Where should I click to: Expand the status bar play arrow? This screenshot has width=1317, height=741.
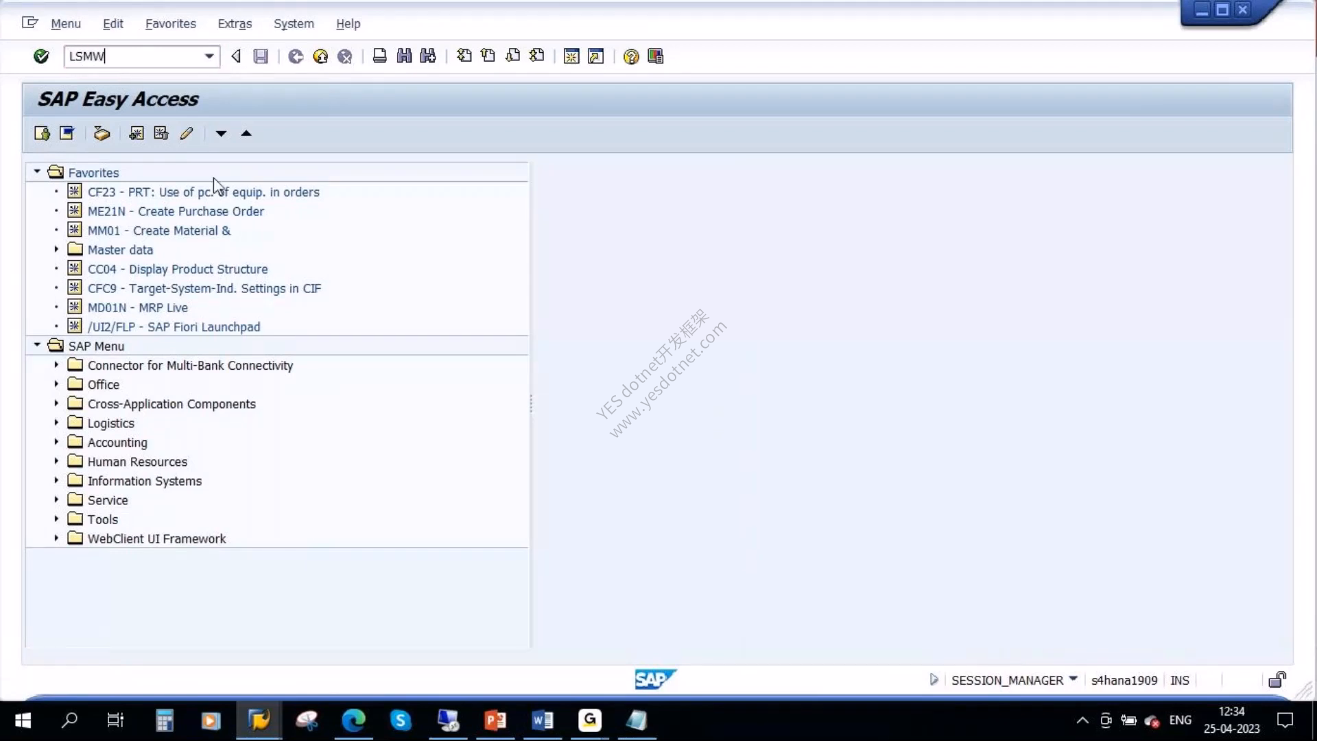[x=934, y=680]
